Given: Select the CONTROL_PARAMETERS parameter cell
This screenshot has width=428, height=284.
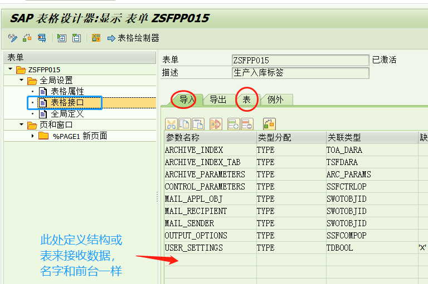Looking at the screenshot, I should 210,187.
